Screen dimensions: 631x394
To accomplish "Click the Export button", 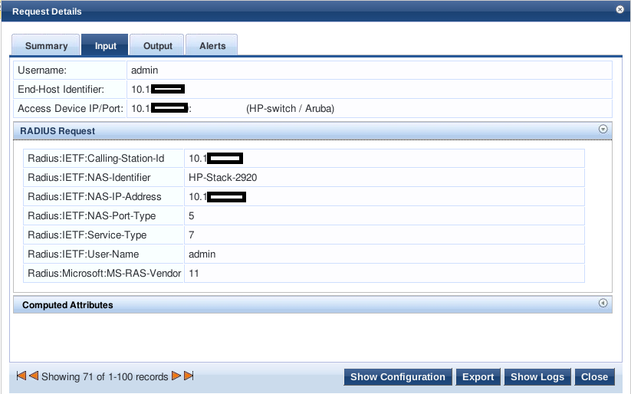I will pyautogui.click(x=478, y=376).
